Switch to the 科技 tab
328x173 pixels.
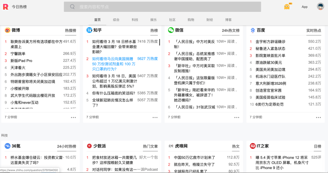point(135,20)
